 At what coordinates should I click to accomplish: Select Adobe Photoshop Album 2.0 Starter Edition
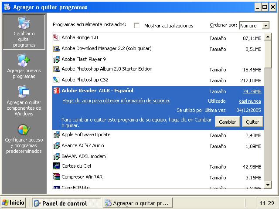click(158, 69)
